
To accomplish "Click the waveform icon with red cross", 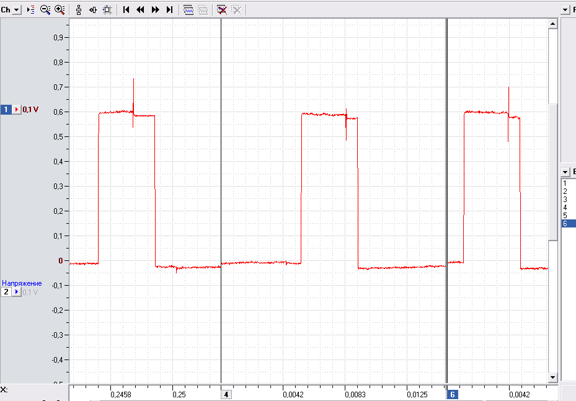I will pyautogui.click(x=222, y=10).
